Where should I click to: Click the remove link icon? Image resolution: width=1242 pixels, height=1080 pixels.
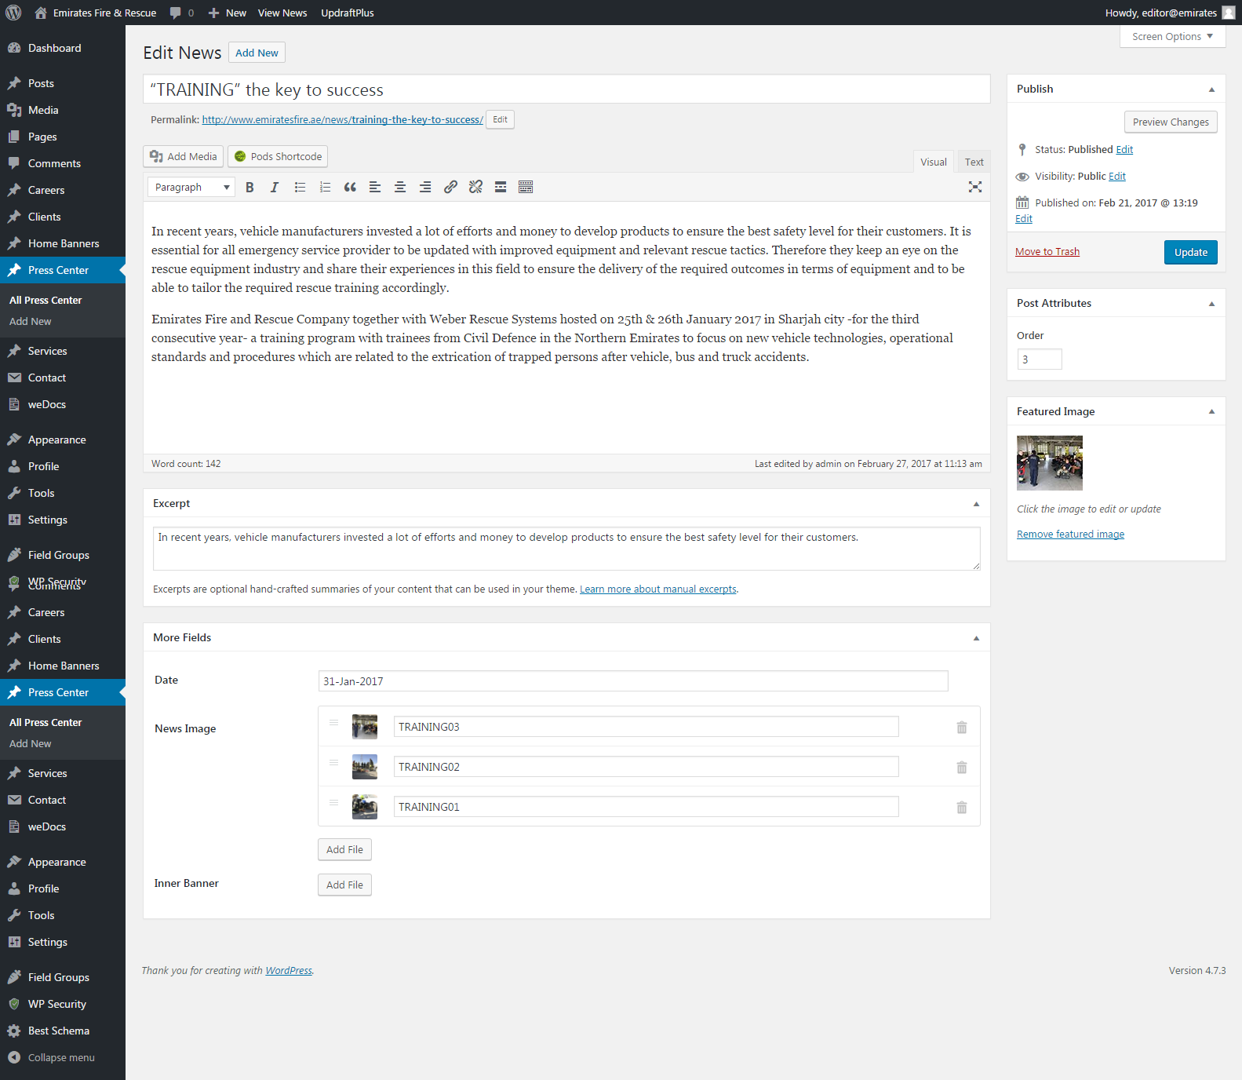pos(475,187)
